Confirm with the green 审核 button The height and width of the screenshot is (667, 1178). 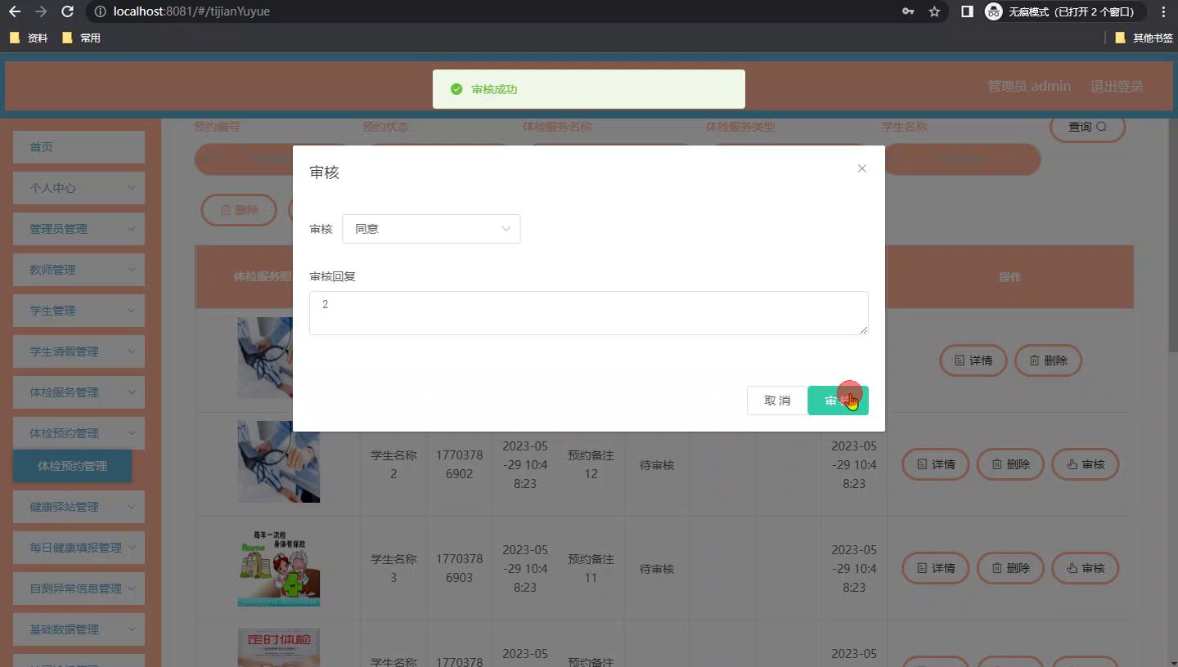click(x=838, y=401)
